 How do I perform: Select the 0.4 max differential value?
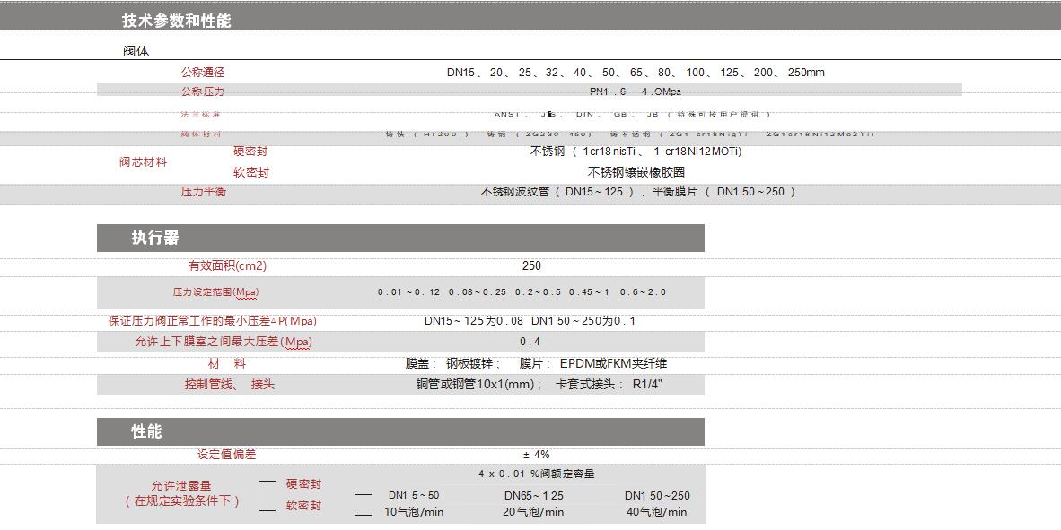click(x=530, y=342)
